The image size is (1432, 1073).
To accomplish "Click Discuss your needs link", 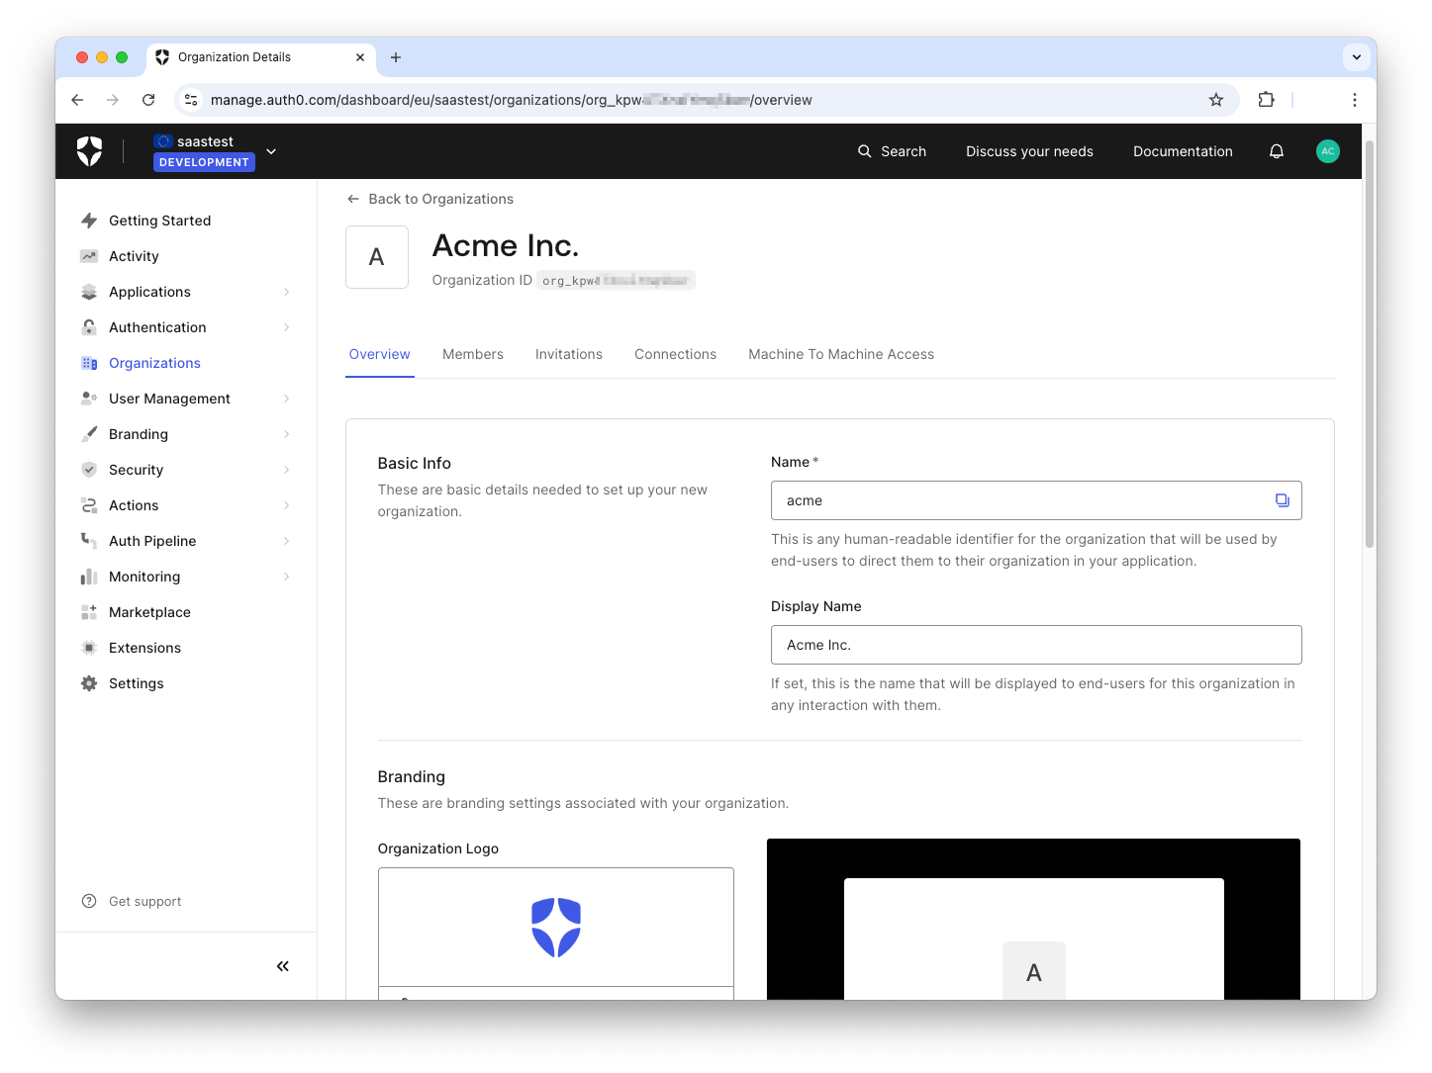I will (1029, 151).
